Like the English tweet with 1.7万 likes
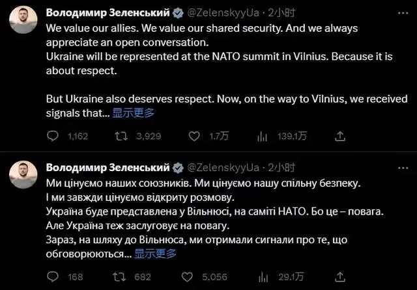The height and width of the screenshot is (290, 417). [x=194, y=137]
